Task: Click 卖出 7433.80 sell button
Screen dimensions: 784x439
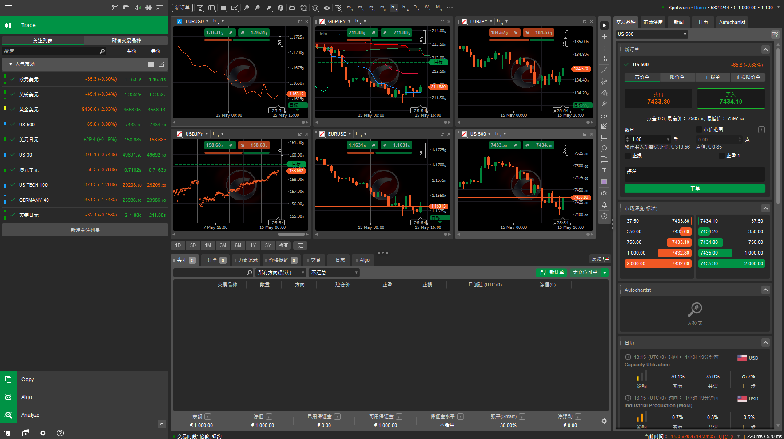Action: click(x=658, y=98)
